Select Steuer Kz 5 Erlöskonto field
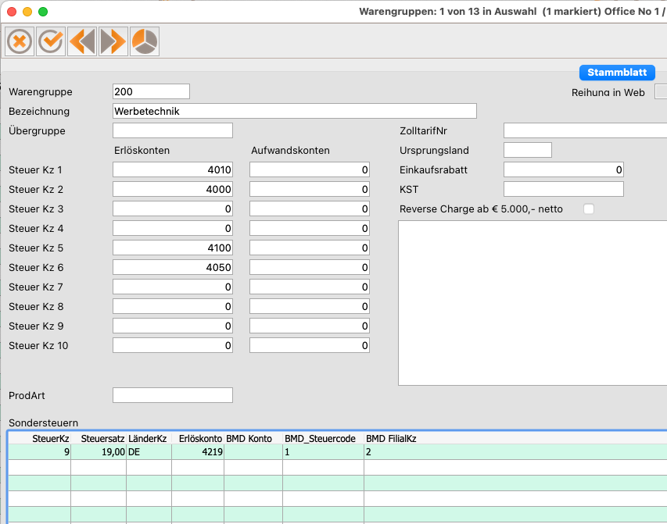The width and height of the screenshot is (667, 524). 173,248
